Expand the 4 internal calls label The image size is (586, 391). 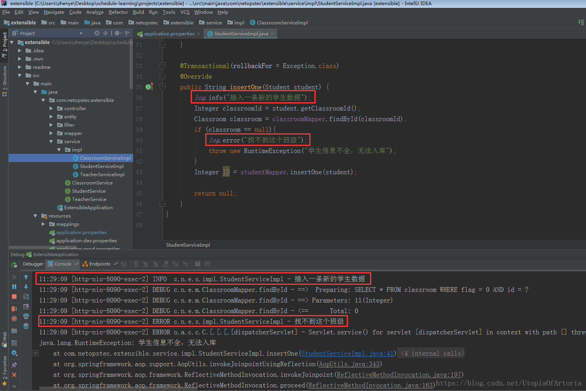point(431,353)
